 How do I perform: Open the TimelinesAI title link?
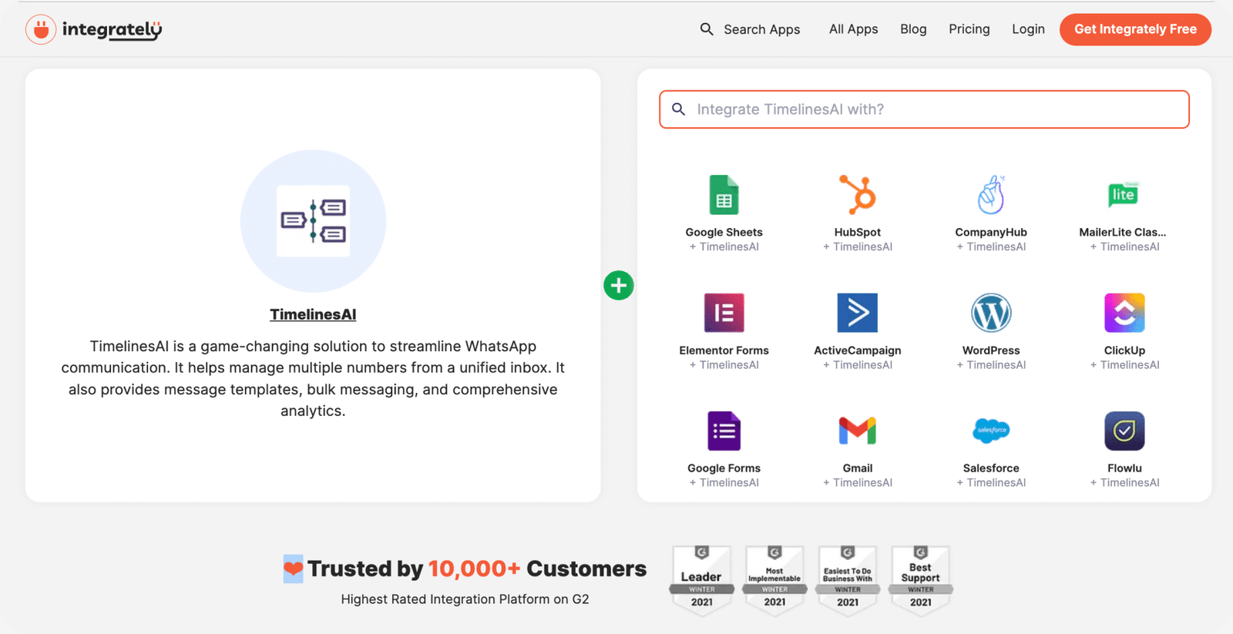(313, 314)
